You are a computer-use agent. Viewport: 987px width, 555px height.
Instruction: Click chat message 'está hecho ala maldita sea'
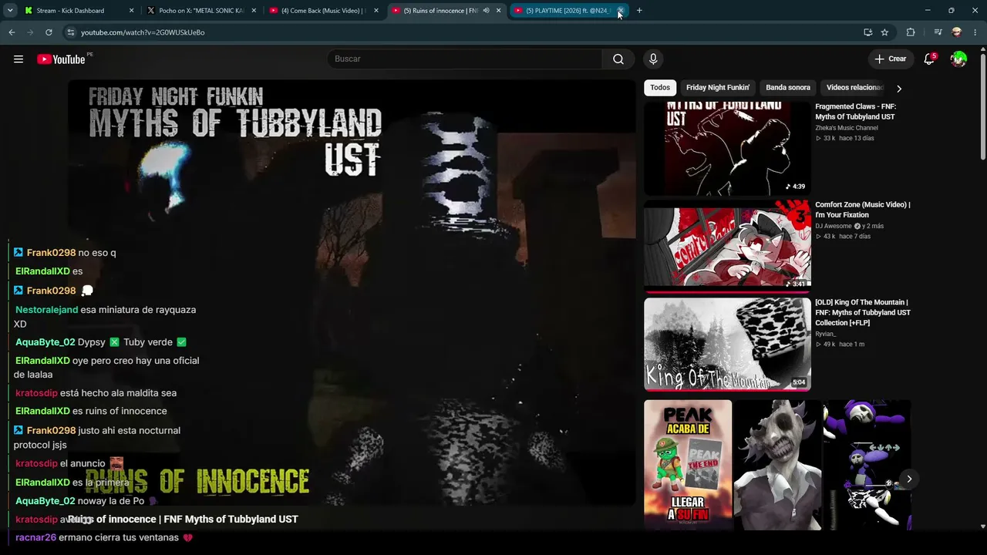(x=118, y=393)
